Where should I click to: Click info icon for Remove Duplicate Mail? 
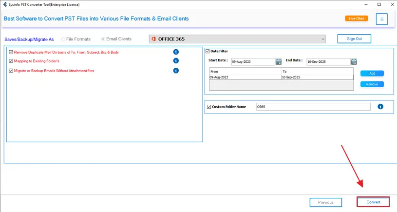pos(176,52)
